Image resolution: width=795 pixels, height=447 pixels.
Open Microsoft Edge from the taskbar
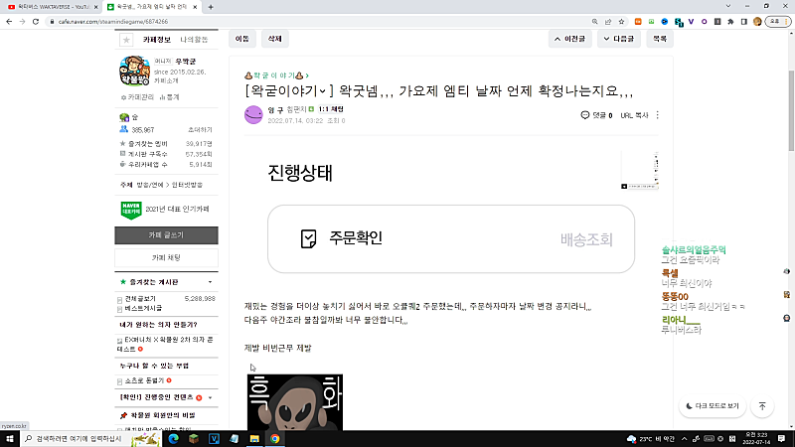173,439
